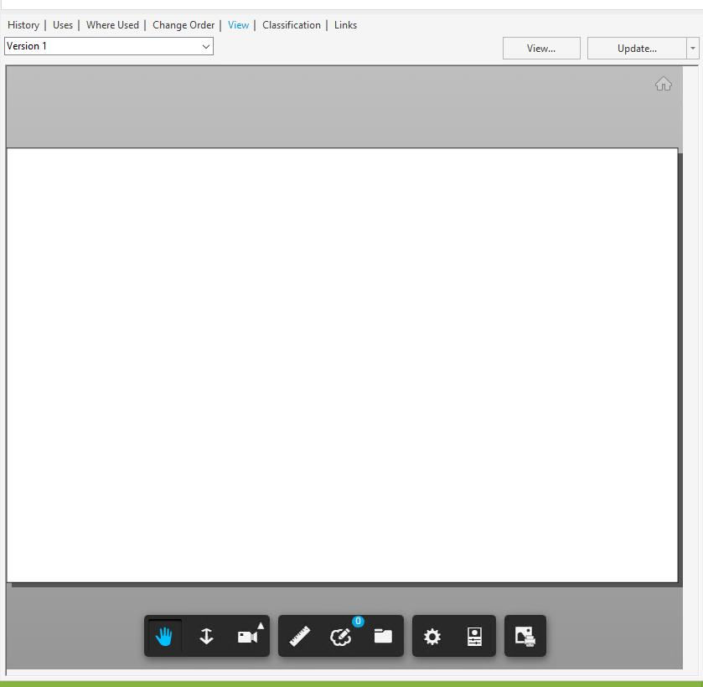This screenshot has height=687, width=703.
Task: Go to the Change Order tab
Action: coord(184,25)
